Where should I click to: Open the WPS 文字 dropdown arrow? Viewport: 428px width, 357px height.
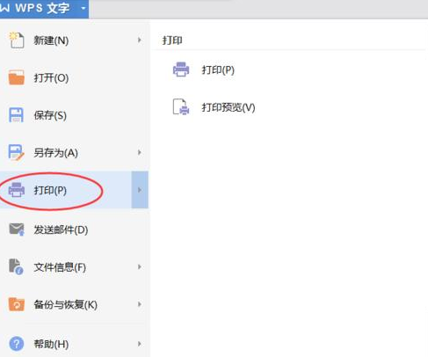pyautogui.click(x=83, y=8)
